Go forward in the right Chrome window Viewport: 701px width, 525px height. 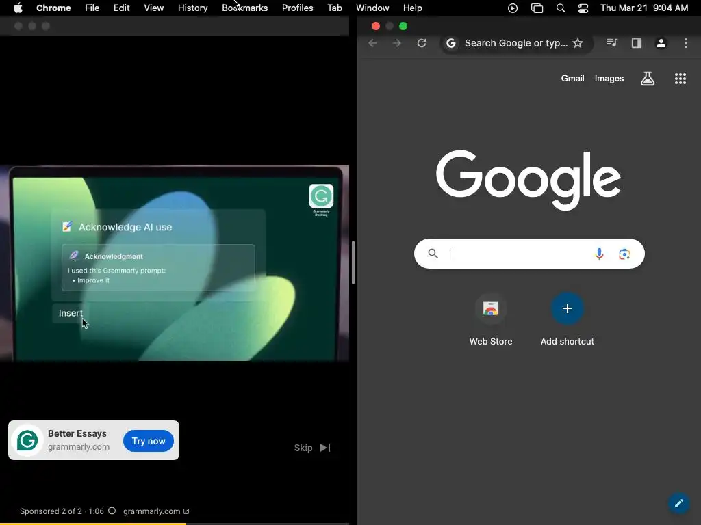(x=396, y=43)
